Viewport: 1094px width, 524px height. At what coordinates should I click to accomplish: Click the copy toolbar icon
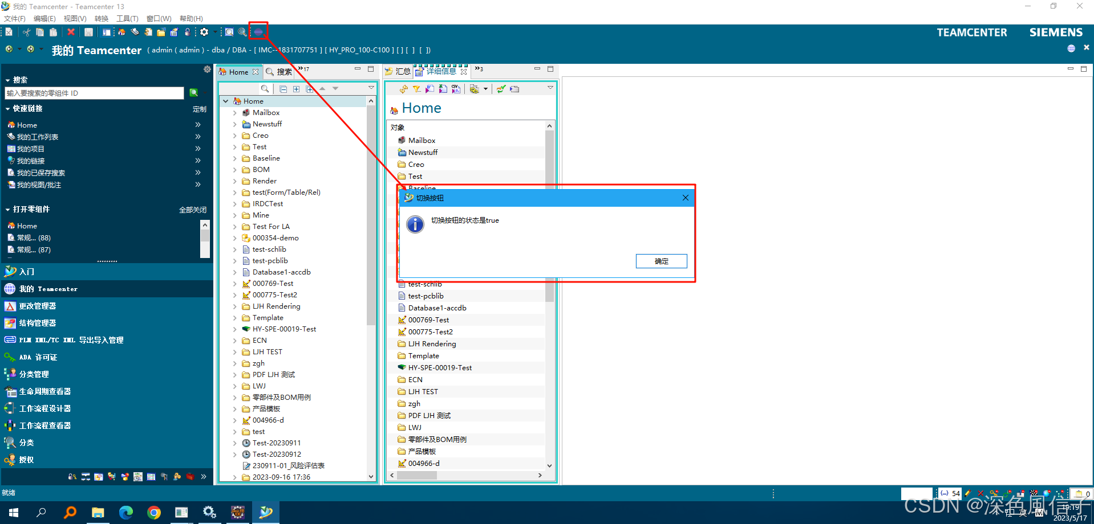(40, 32)
